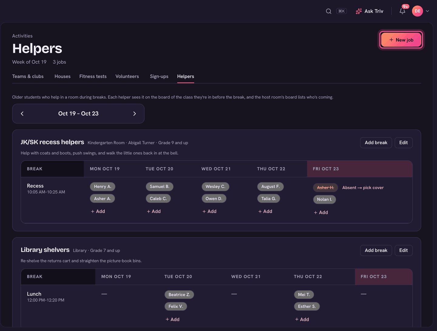Click Absent pick cover link on Friday
This screenshot has height=331, width=437.
363,187
